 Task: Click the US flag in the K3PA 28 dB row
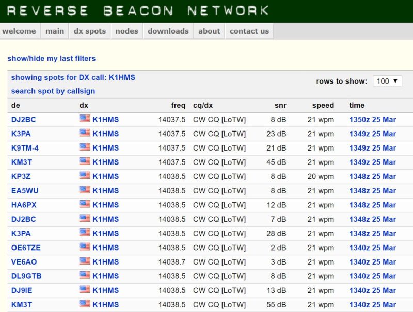[85, 233]
